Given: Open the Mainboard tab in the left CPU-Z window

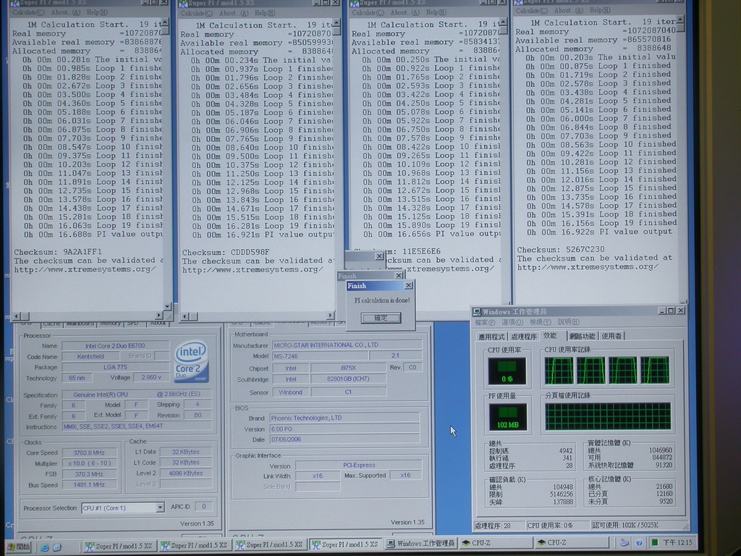Looking at the screenshot, I should point(80,324).
